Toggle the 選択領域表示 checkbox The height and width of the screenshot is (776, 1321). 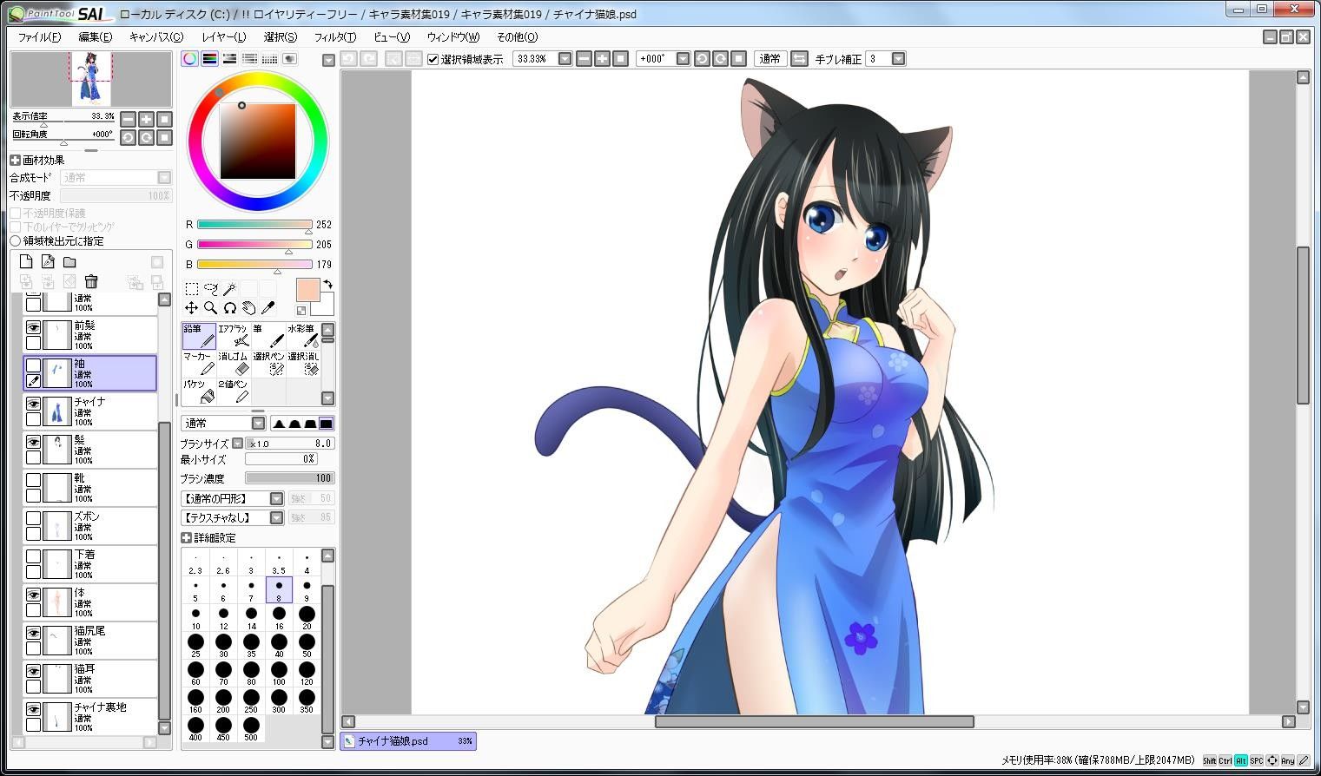point(433,59)
